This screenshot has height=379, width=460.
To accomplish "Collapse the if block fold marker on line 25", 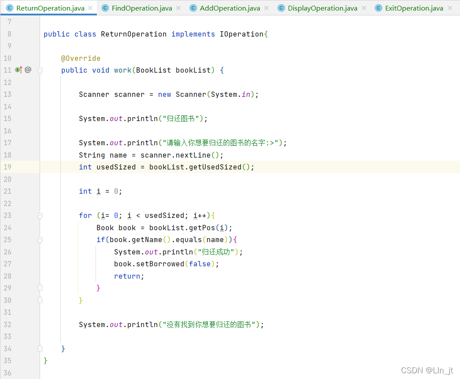I will [40, 240].
